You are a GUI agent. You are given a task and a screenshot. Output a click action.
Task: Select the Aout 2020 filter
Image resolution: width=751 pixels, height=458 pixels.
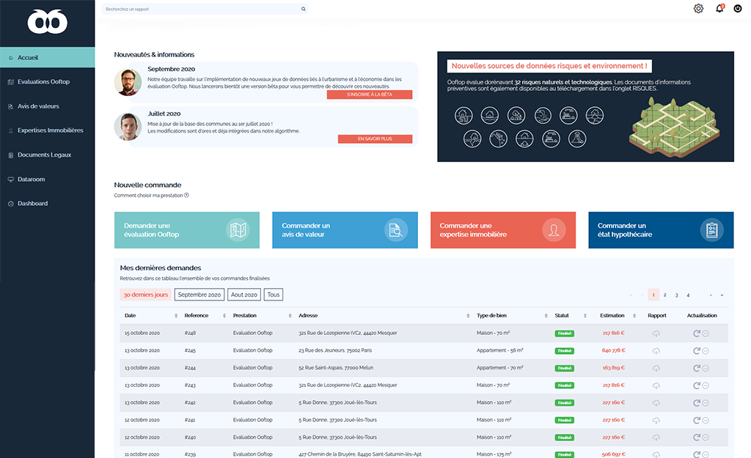[243, 295]
